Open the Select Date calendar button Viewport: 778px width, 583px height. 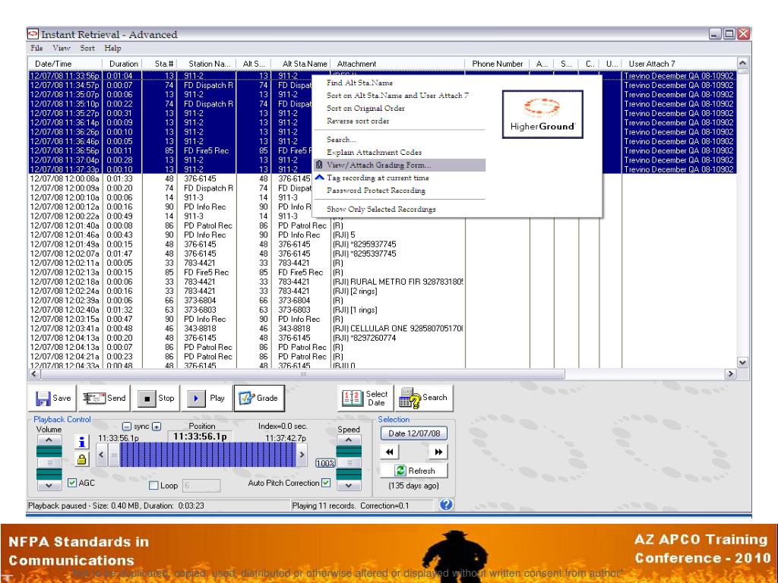365,398
